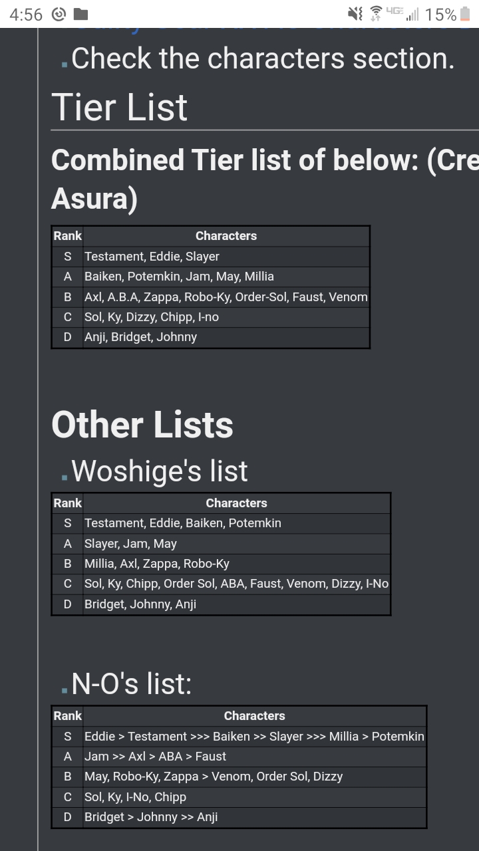Tap the Other Lists heading

tap(142, 425)
